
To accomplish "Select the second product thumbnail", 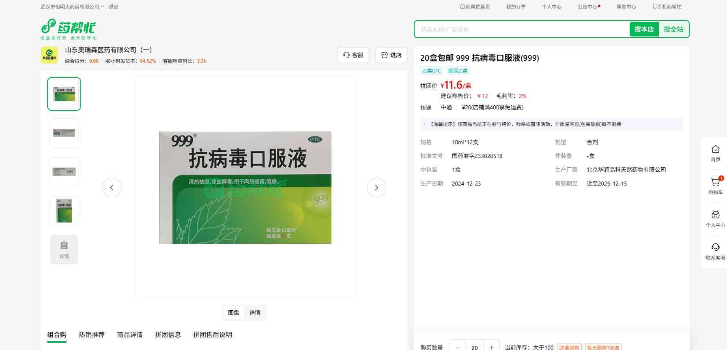I will (64, 133).
